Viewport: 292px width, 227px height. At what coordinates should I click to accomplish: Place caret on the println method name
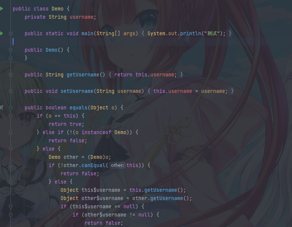(x=191, y=33)
